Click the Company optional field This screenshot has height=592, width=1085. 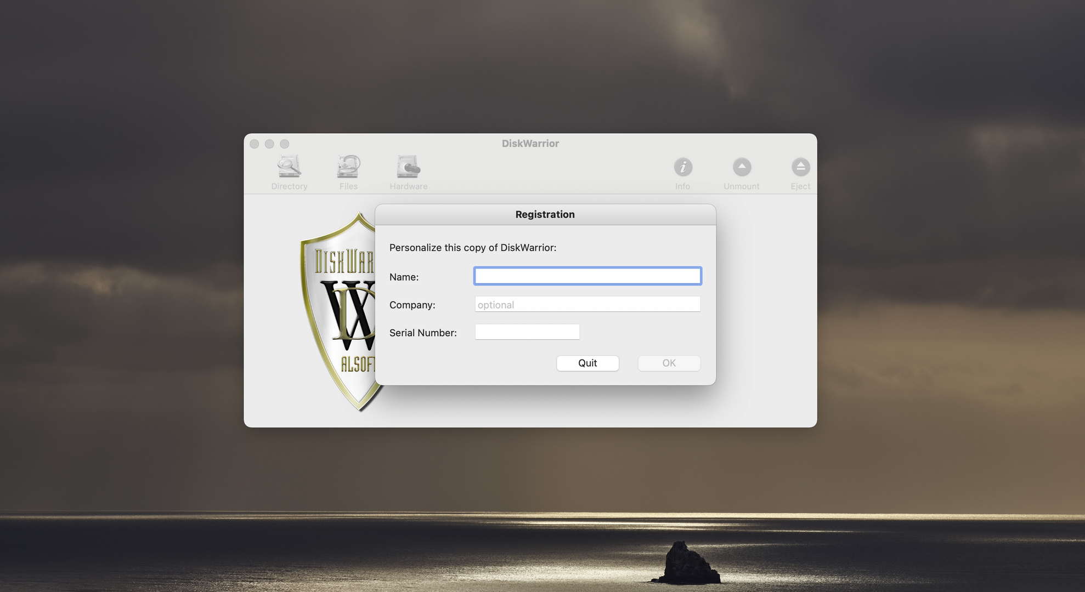click(x=586, y=304)
